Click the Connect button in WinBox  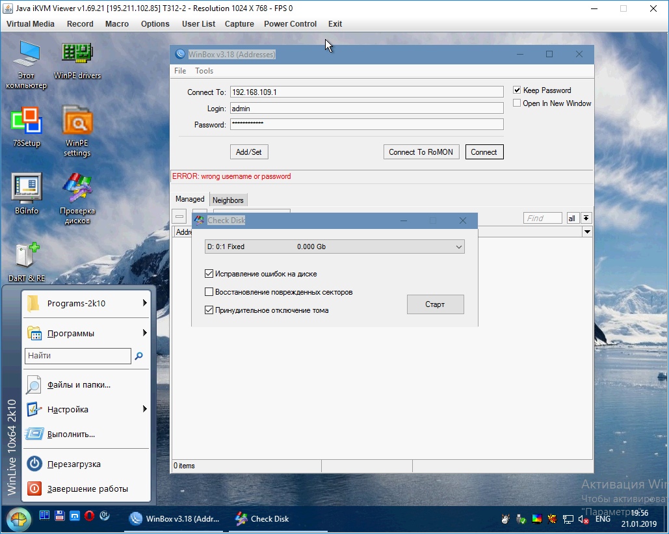[x=484, y=152]
